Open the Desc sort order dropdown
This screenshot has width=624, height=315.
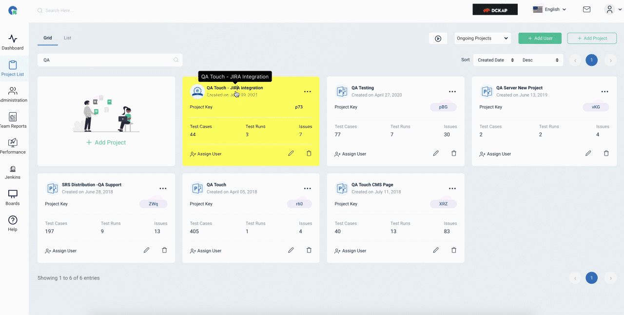[540, 60]
